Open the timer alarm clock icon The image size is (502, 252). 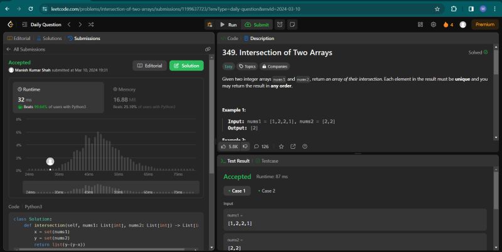(x=280, y=24)
